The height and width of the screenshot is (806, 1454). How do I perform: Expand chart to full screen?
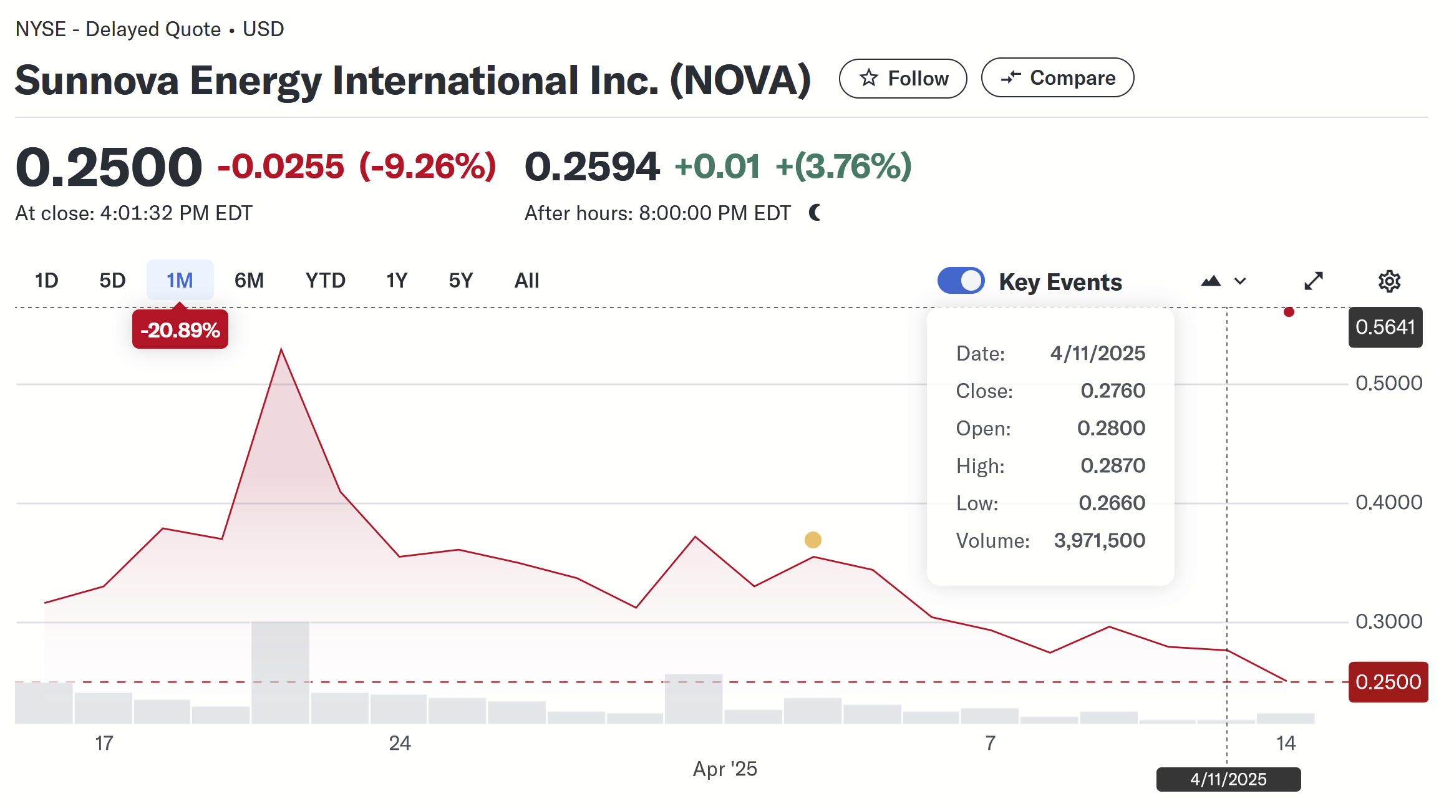[x=1314, y=281]
